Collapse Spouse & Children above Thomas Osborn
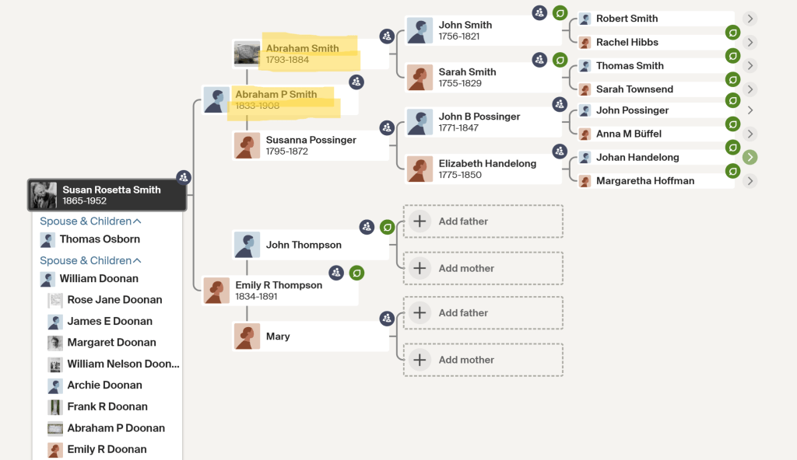Screen dimensions: 797x460 pyautogui.click(x=86, y=221)
